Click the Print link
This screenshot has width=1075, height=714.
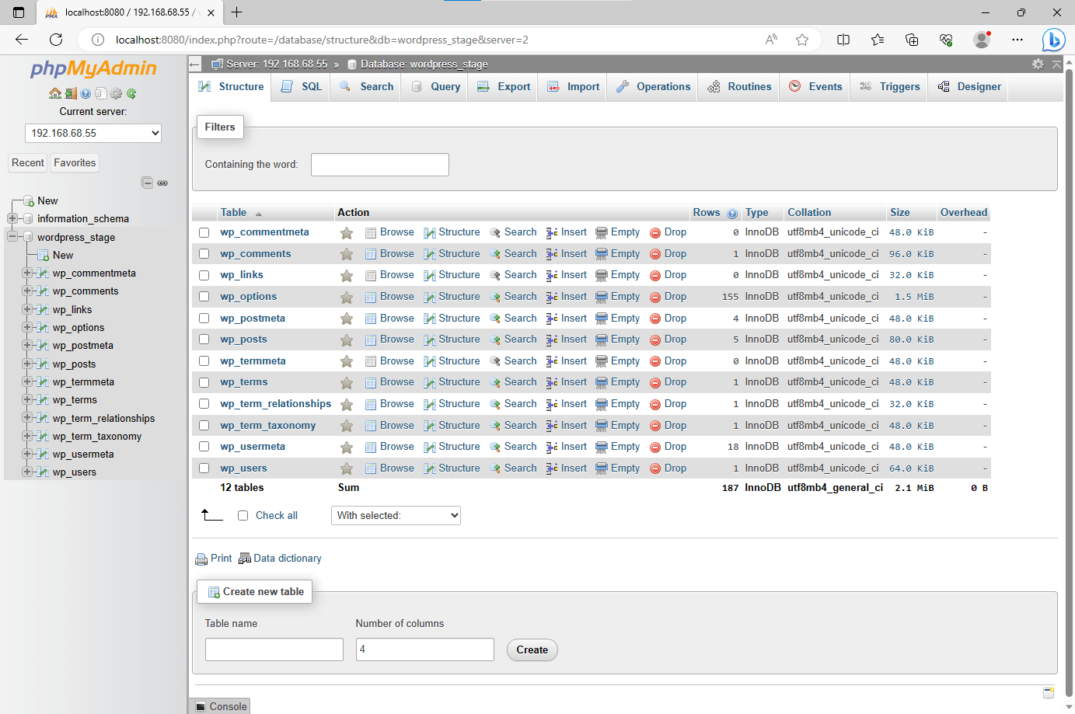pyautogui.click(x=214, y=559)
